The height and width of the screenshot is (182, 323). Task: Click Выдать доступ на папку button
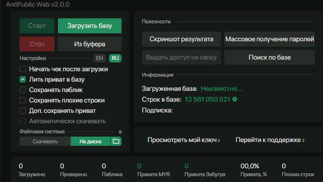click(x=181, y=57)
